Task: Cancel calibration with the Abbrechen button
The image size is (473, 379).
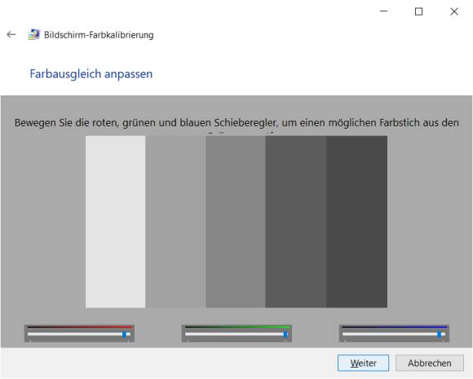Action: 430,363
